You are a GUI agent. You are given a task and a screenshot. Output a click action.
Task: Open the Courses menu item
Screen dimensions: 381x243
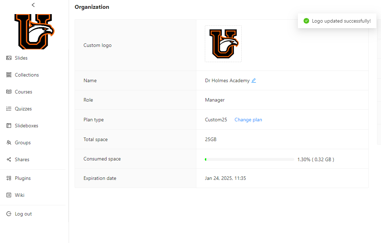[x=23, y=92]
